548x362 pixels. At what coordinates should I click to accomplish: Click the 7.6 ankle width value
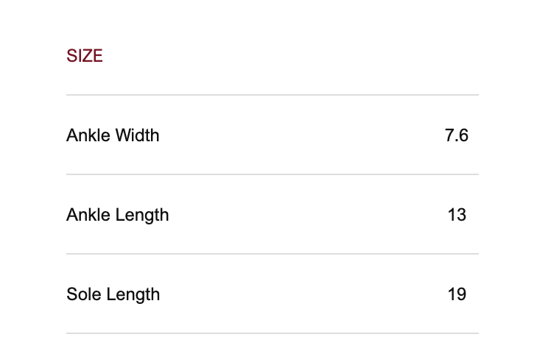coord(457,135)
